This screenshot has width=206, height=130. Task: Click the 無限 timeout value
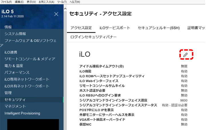pyautogui.click(x=184, y=66)
